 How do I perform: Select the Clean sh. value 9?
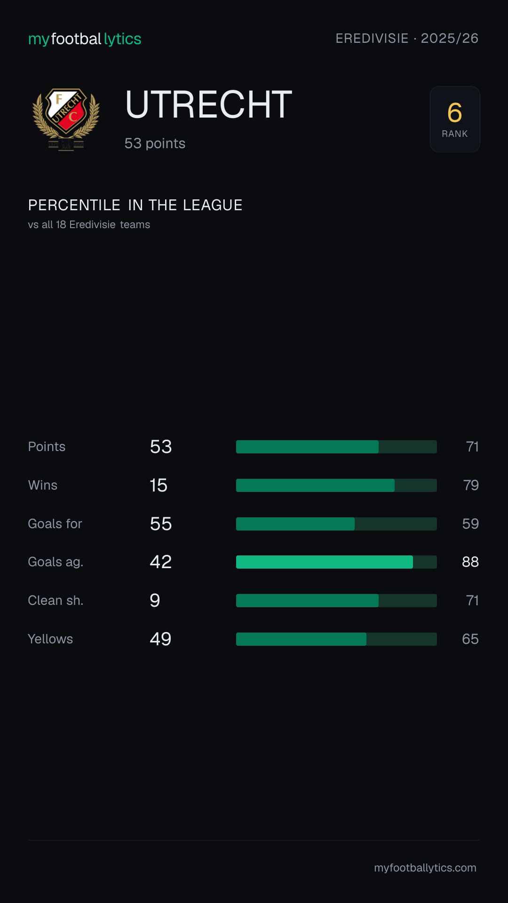pos(155,601)
